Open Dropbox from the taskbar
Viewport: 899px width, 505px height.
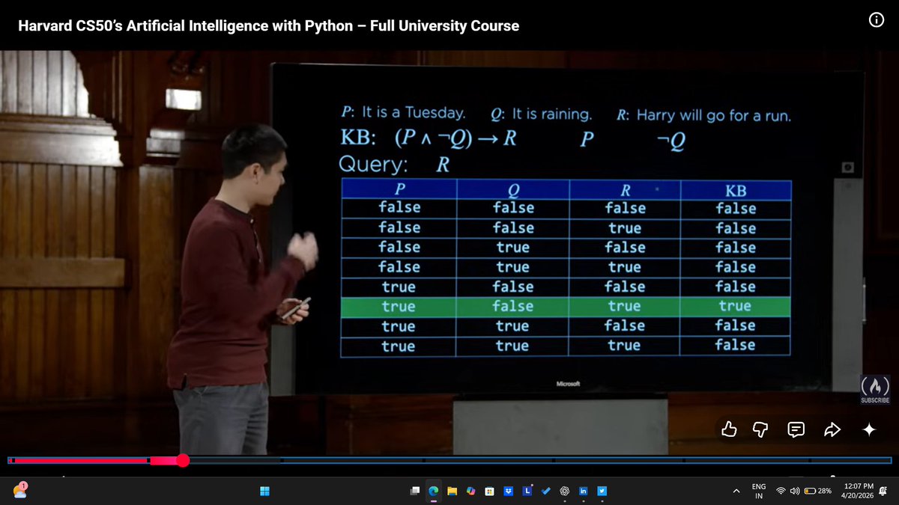[x=508, y=492]
